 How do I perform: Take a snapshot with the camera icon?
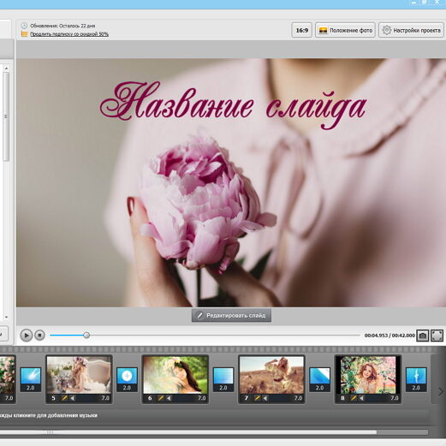[423, 336]
